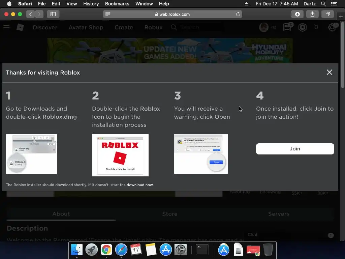The width and height of the screenshot is (345, 259).
Task: Open Spotlight search in menu bar
Action: tap(323, 4)
